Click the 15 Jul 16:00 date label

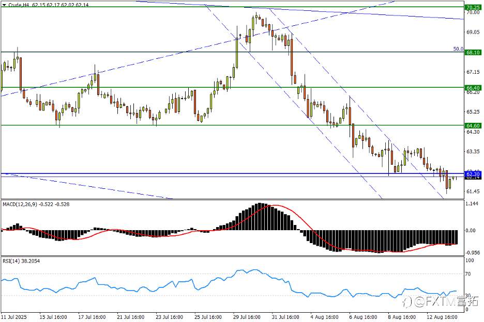tap(53, 317)
